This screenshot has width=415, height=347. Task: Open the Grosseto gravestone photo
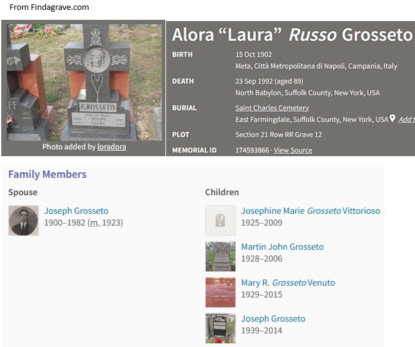(84, 82)
